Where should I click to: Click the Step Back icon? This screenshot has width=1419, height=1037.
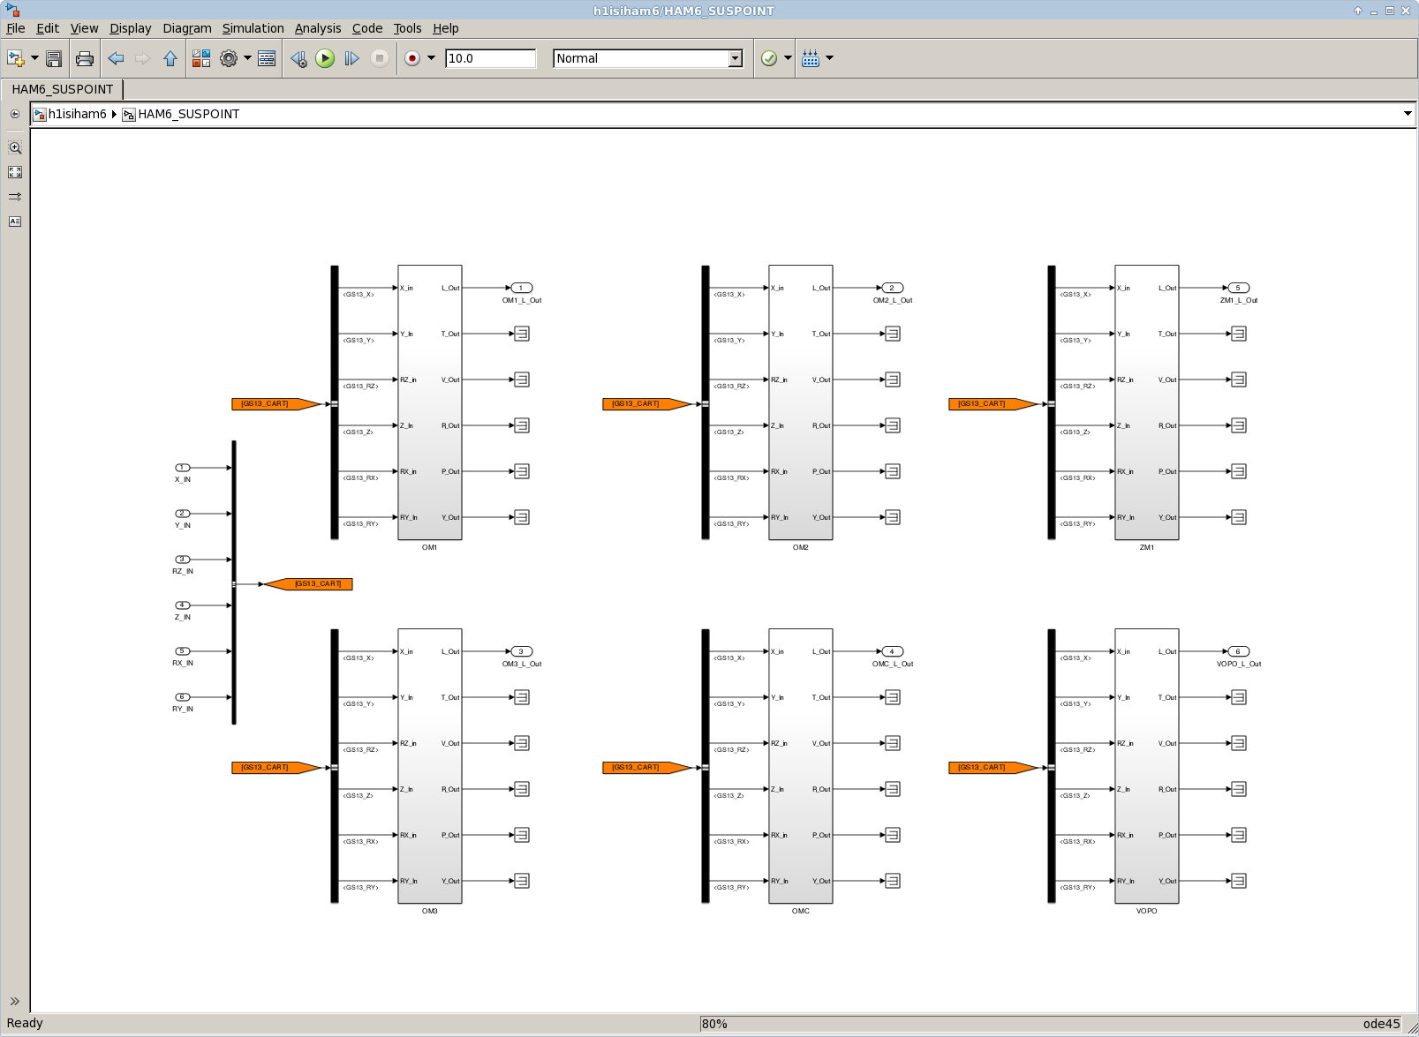click(298, 58)
